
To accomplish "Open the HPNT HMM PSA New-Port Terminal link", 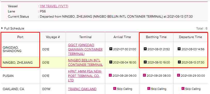I will point(85,76).
